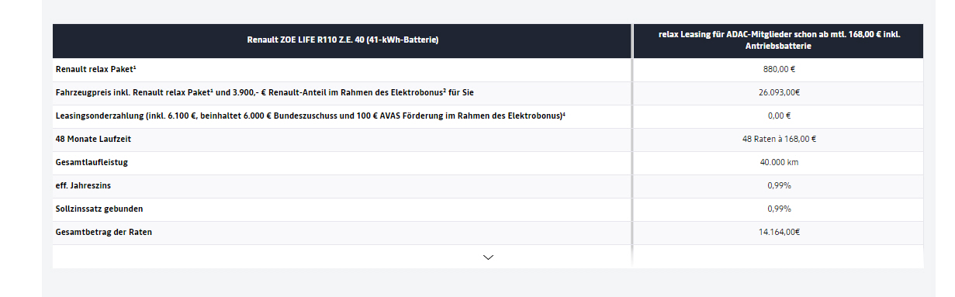Image resolution: width=955 pixels, height=297 pixels.
Task: Select the Renault relax Paket row label
Action: [96, 69]
